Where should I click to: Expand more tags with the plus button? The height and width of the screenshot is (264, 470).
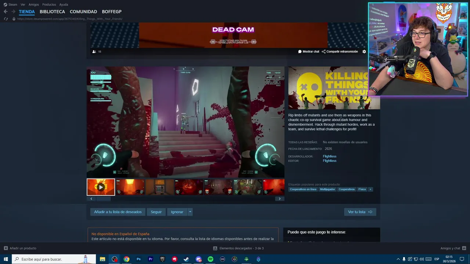tap(370, 189)
